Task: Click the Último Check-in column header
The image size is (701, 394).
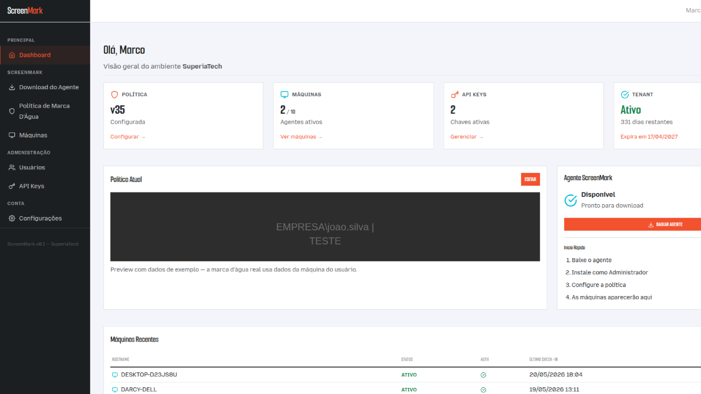Action: (543, 360)
